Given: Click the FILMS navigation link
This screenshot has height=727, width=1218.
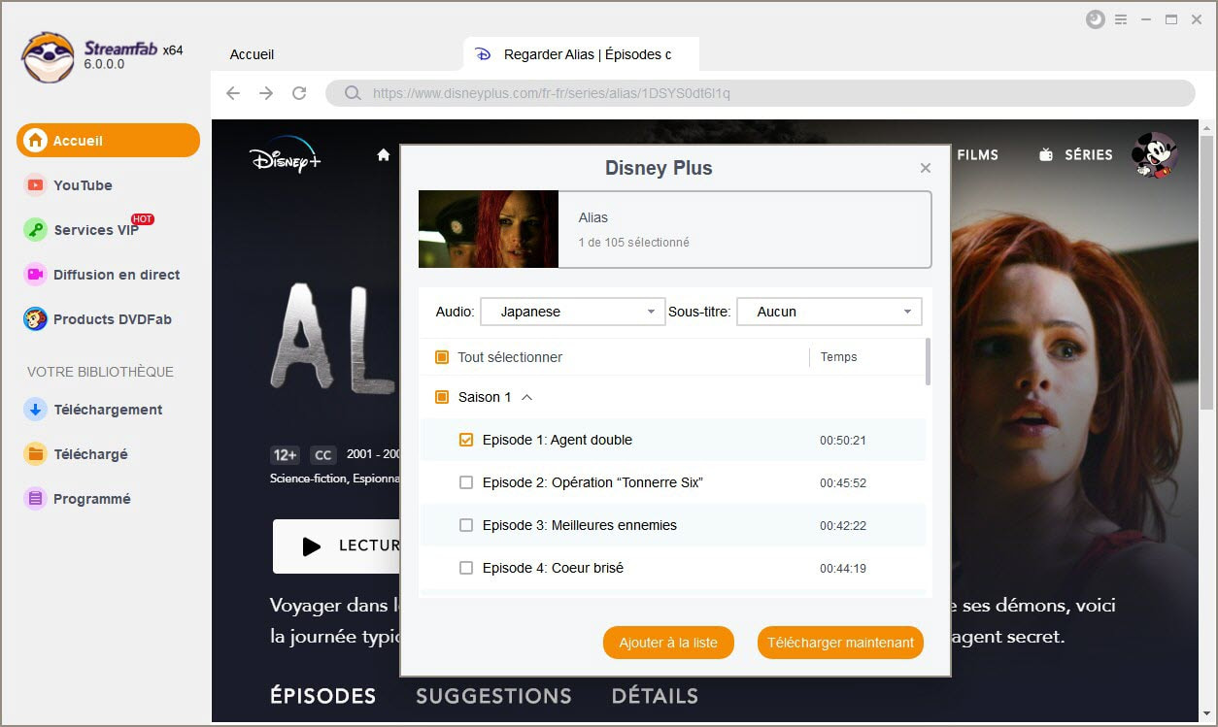Looking at the screenshot, I should click(x=977, y=155).
